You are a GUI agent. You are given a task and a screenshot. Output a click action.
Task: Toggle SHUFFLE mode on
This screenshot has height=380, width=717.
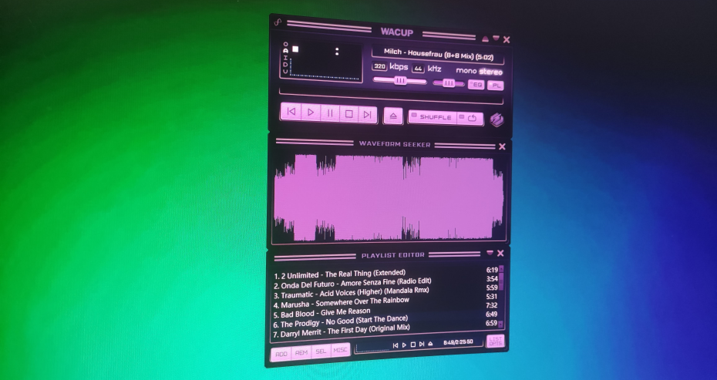point(432,117)
